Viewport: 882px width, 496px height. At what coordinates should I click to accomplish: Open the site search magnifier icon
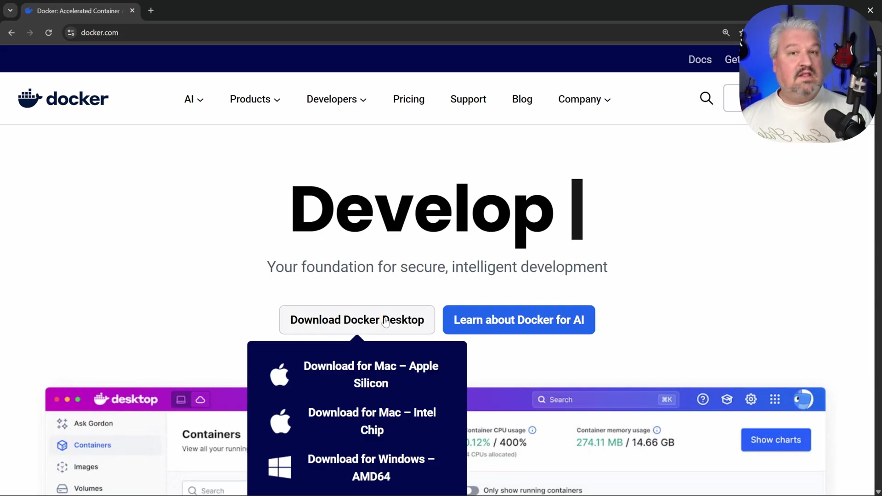[706, 98]
